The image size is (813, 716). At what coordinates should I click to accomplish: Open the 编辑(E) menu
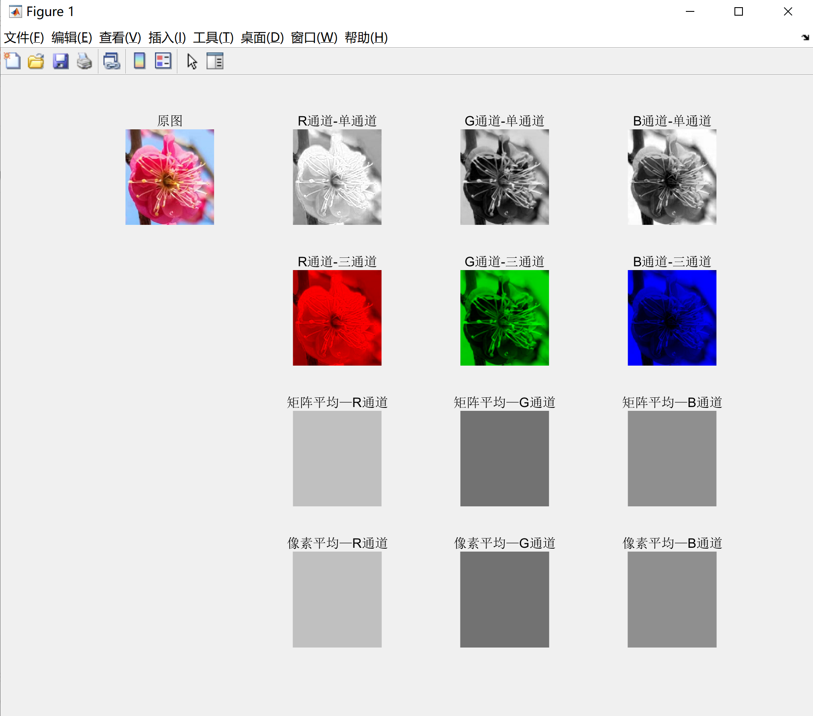tap(72, 38)
